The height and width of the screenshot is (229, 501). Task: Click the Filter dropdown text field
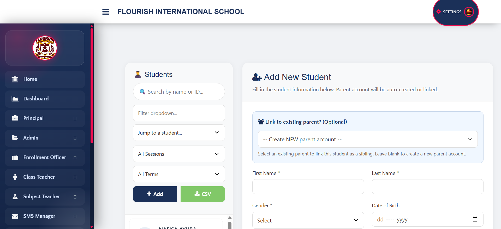179,113
